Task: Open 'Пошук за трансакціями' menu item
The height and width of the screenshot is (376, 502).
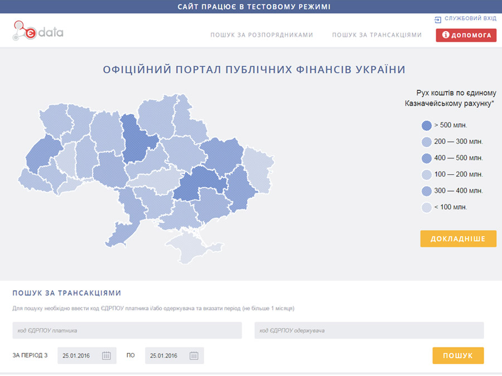Action: [x=377, y=35]
